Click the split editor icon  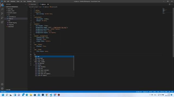pyautogui.click(x=170, y=4)
